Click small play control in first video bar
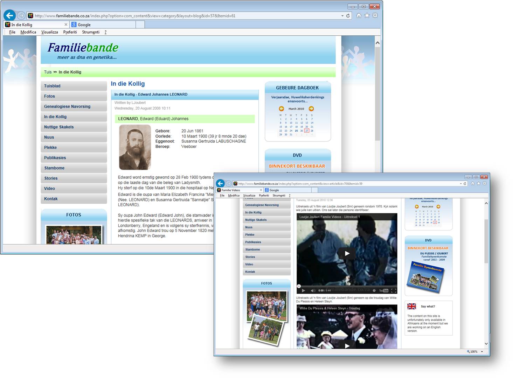513x379 pixels. click(303, 290)
